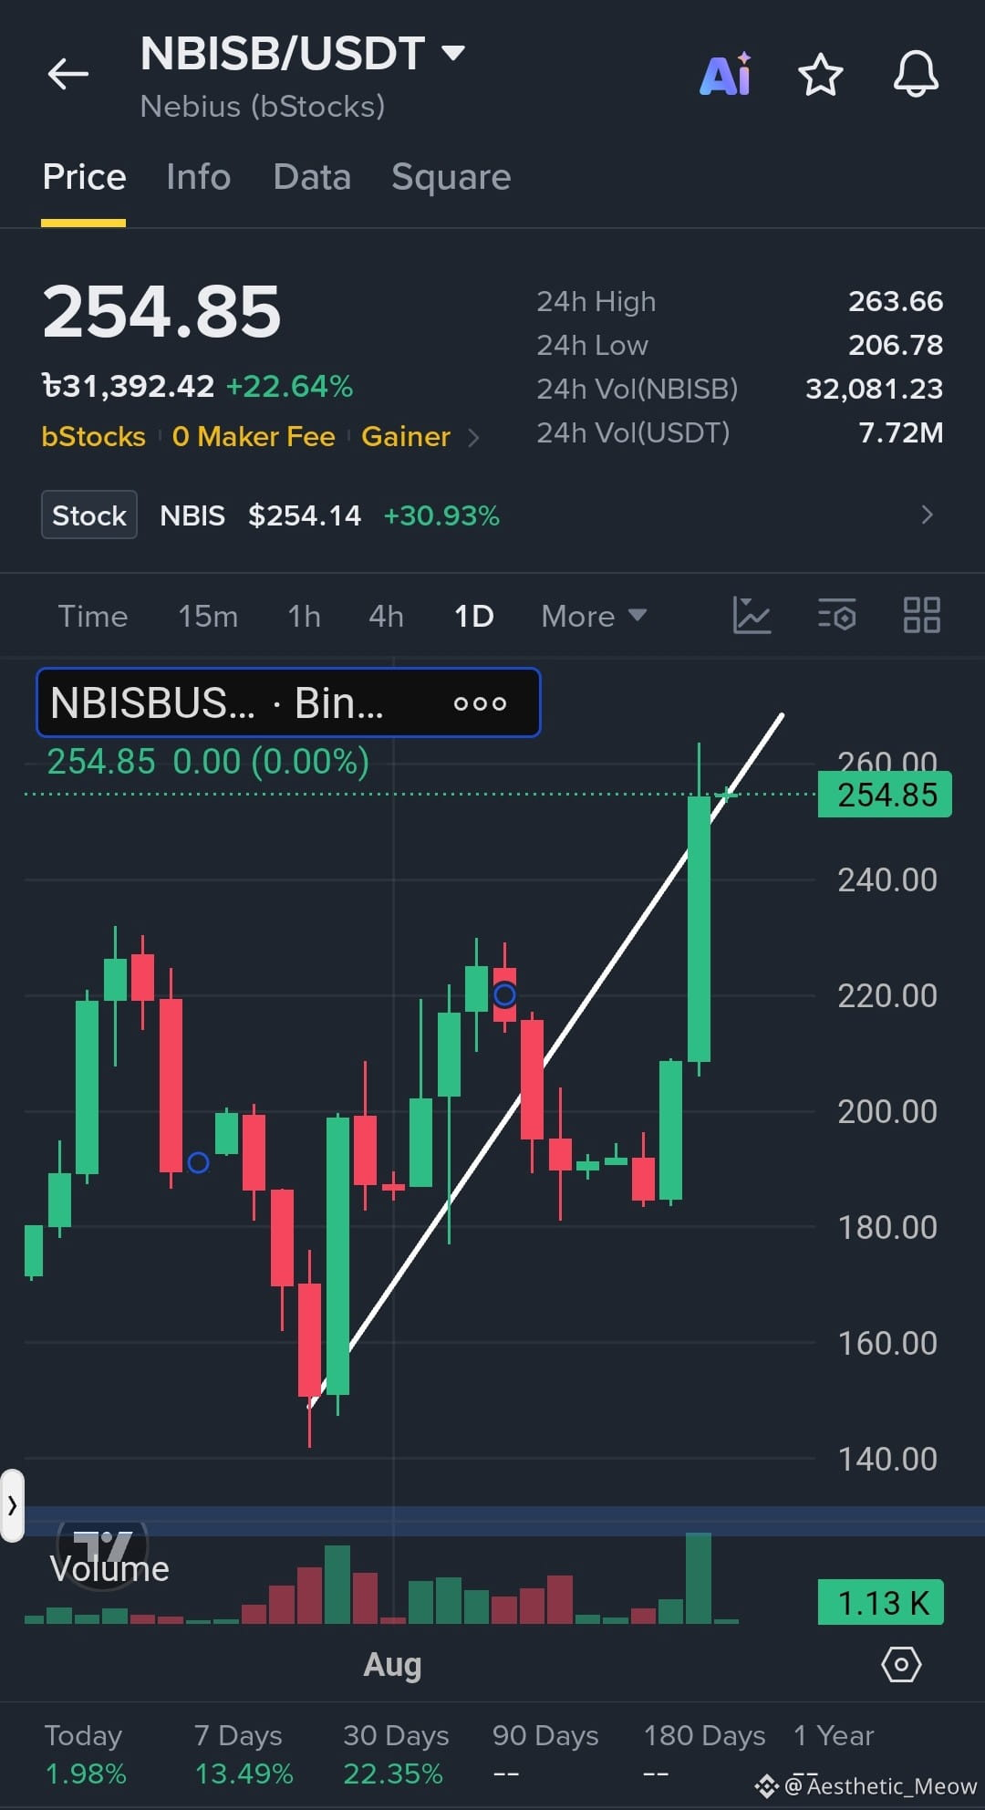This screenshot has height=1810, width=985.
Task: Select the 1h chart interval
Action: (x=304, y=617)
